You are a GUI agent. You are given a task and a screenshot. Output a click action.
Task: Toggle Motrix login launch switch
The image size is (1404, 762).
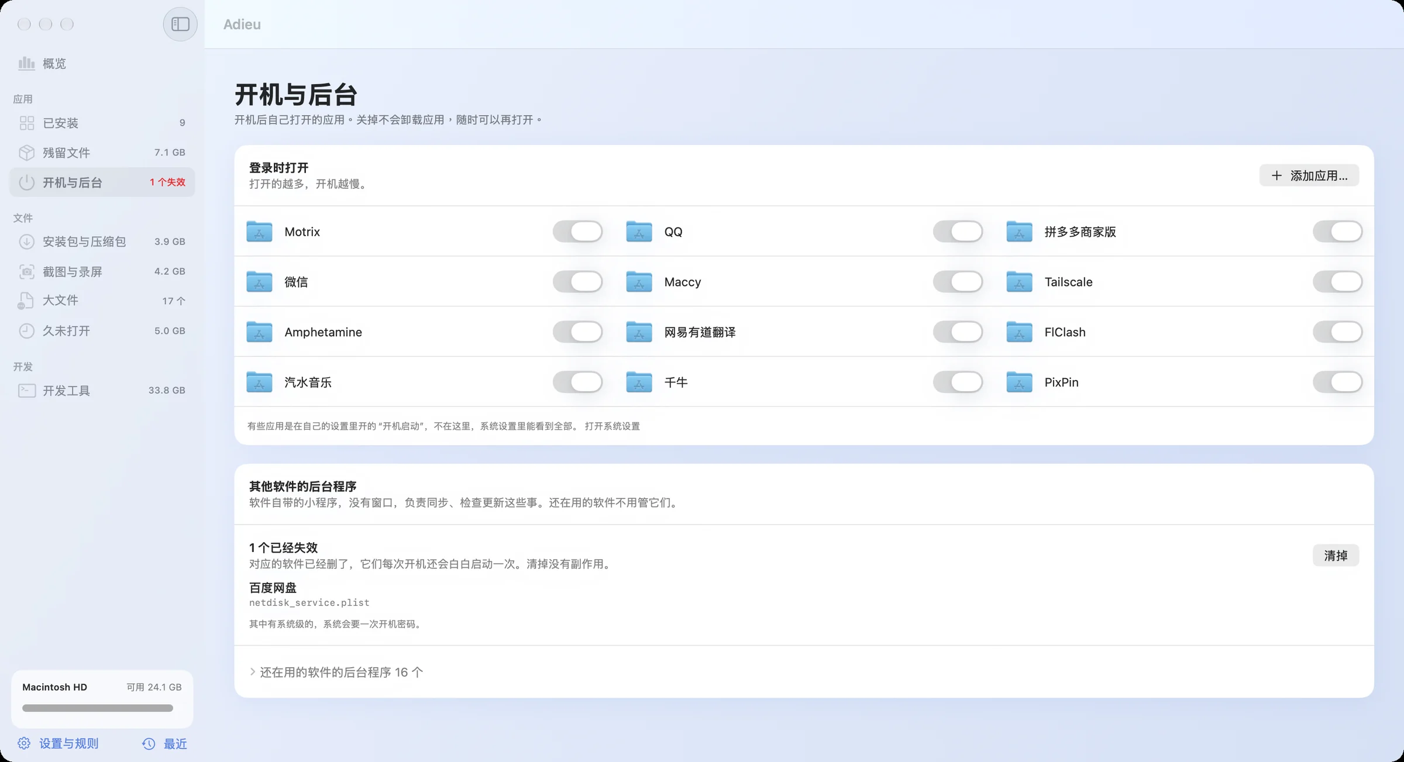[x=577, y=232]
